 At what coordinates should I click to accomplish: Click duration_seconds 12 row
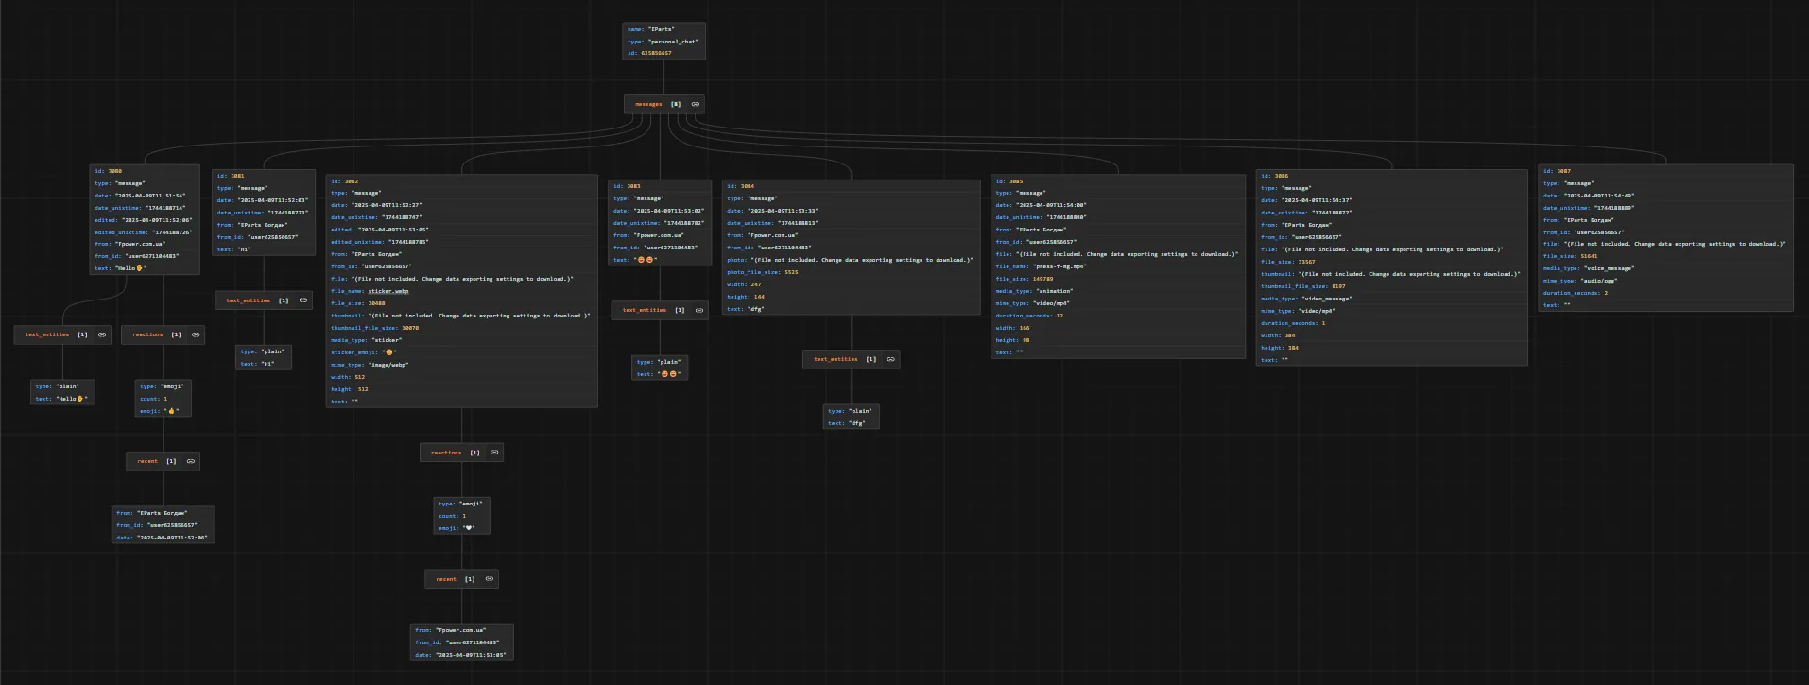1029,316
